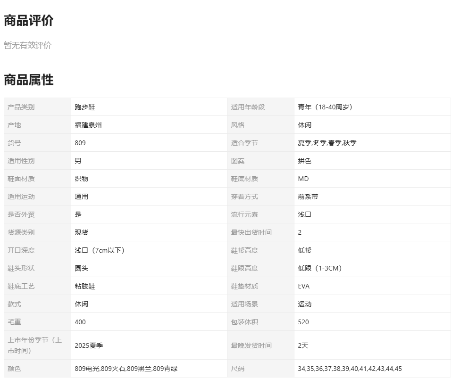Select the 青年（18-40周岁） age range value
Screen dimensions: 452x378
(326, 107)
